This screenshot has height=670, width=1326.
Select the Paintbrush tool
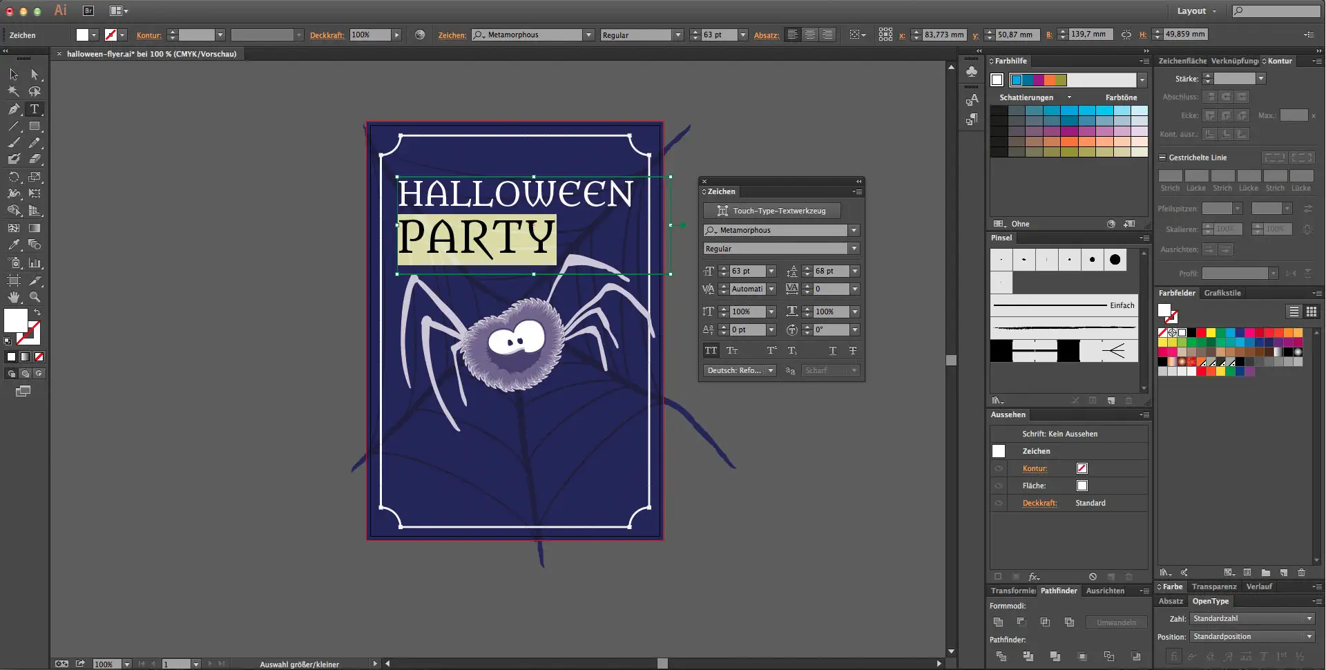pyautogui.click(x=13, y=142)
